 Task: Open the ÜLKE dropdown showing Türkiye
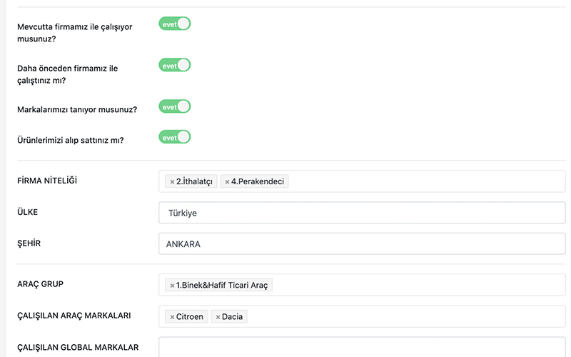(x=362, y=213)
